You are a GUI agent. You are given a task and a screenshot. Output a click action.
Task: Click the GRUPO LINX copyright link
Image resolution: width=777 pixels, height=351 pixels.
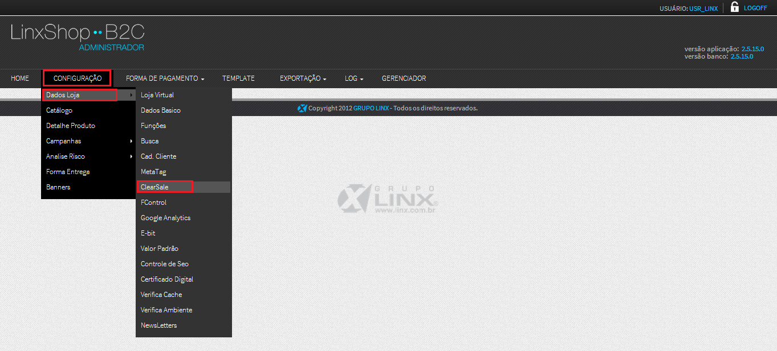click(x=371, y=108)
